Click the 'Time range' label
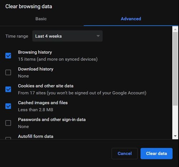 point(17,36)
